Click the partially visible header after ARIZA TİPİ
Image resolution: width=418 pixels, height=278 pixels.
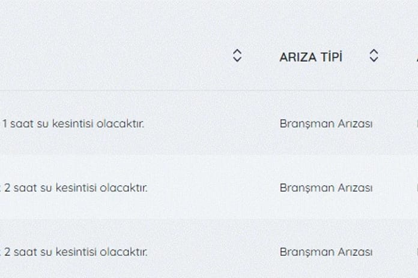tap(417, 57)
